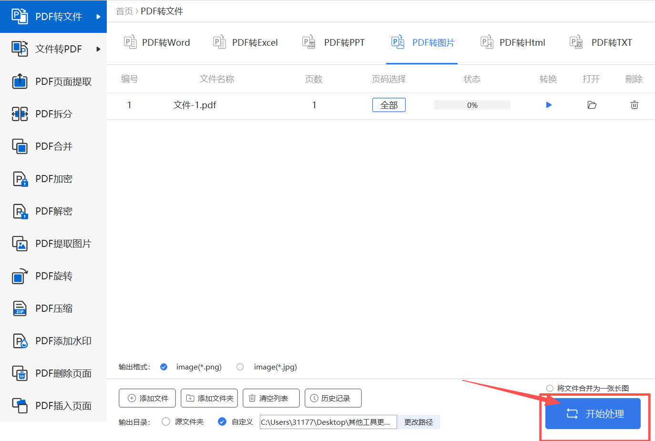
Task: Select image(*.jpg) output format
Action: [x=240, y=367]
